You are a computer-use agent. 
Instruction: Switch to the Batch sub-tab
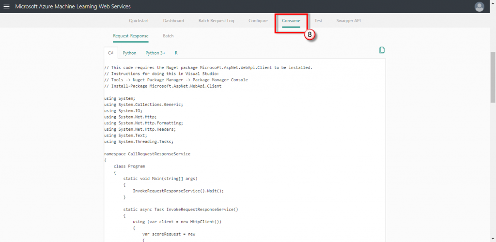coord(168,36)
